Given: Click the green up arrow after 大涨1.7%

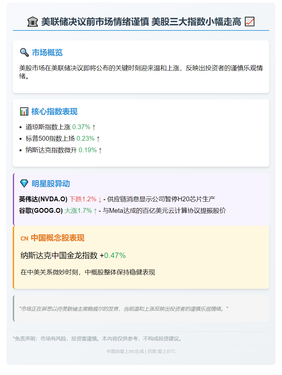Looking at the screenshot, I should (x=95, y=211).
